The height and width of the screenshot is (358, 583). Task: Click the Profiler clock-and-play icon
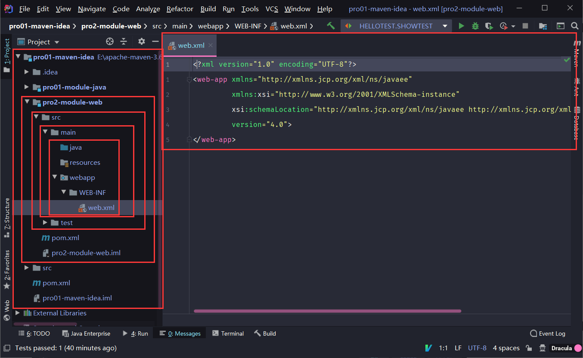tap(504, 26)
